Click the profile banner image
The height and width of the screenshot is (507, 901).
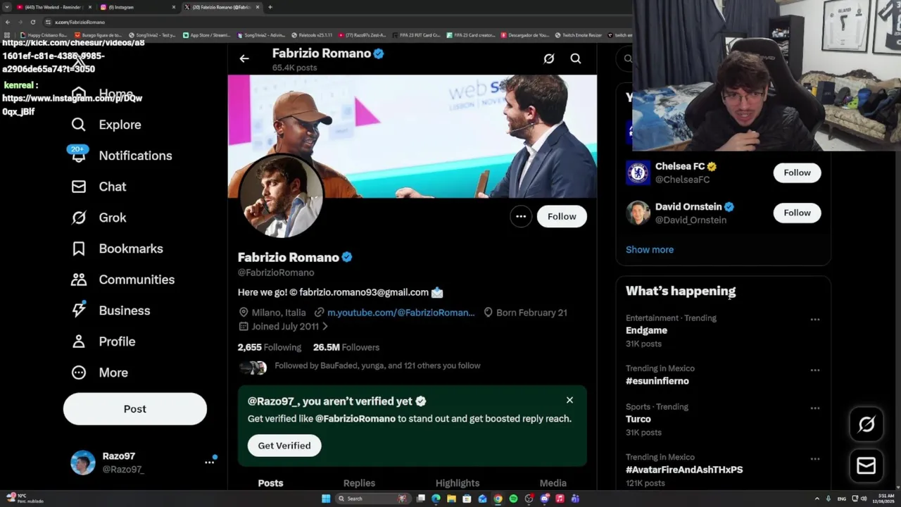412,136
